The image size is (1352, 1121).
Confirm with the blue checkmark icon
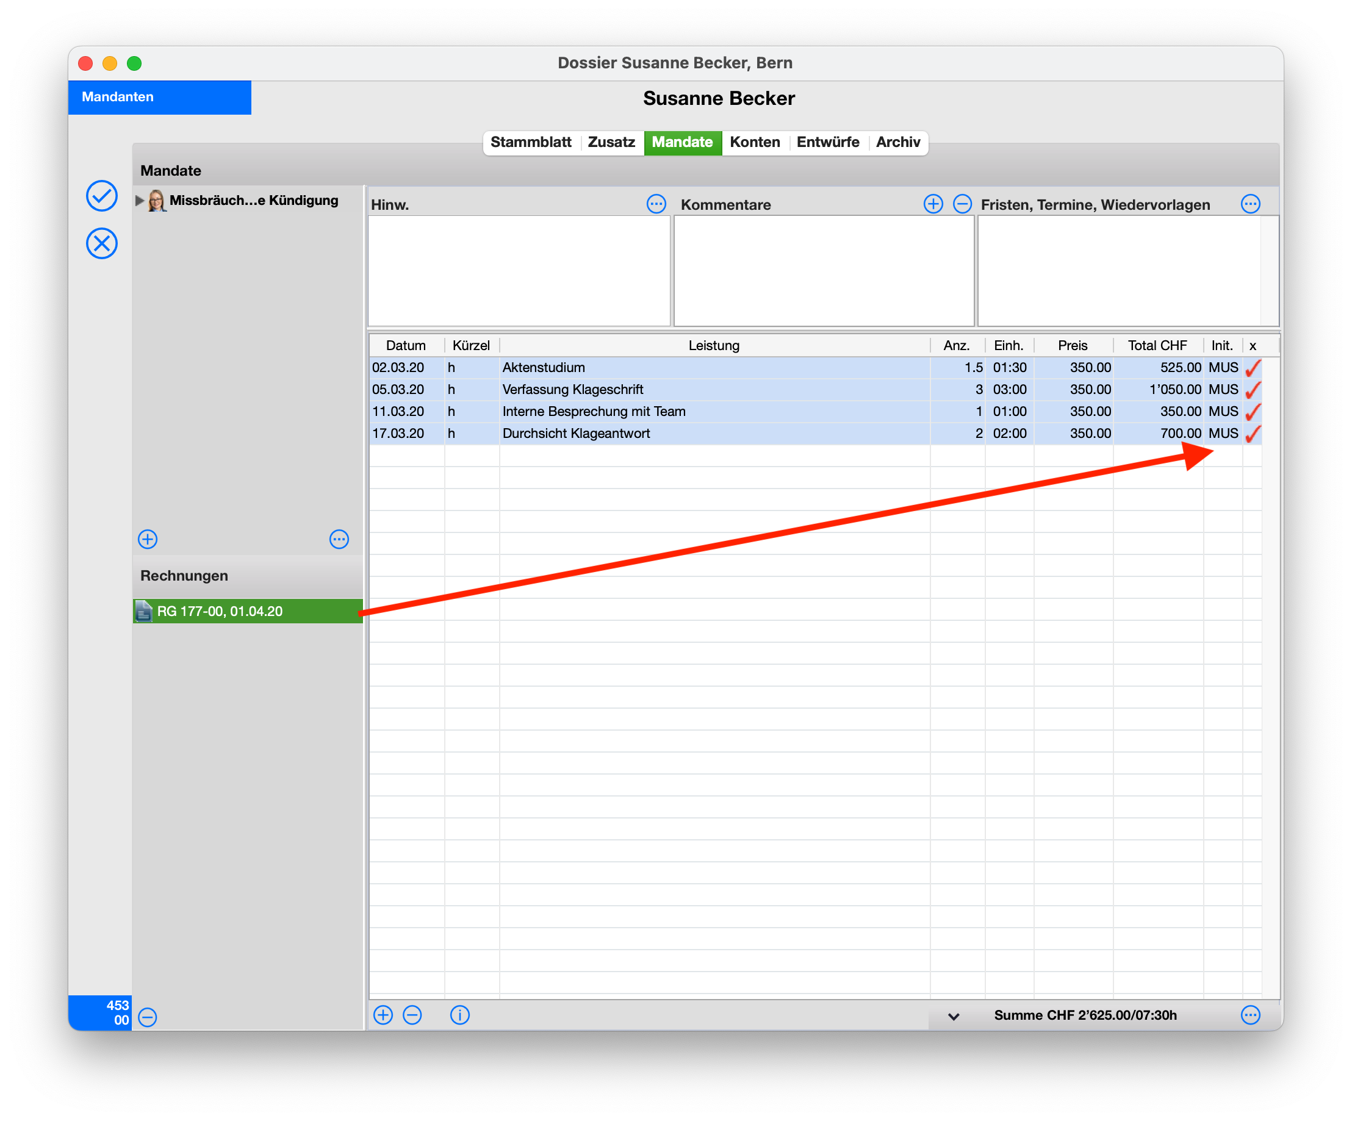pos(102,196)
